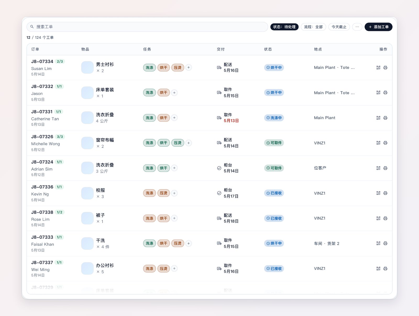Print work order J8-07331 for Catherine Tan

pyautogui.click(x=385, y=118)
